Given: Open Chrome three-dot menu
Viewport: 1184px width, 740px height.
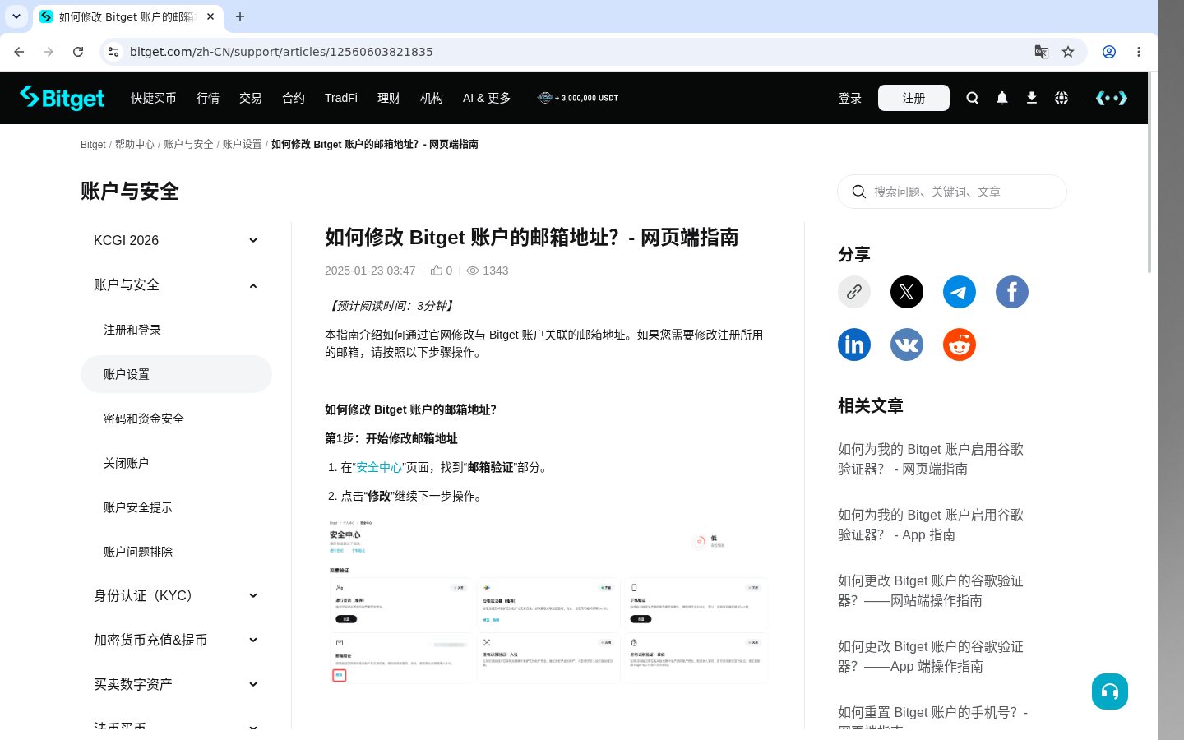Looking at the screenshot, I should point(1139,52).
